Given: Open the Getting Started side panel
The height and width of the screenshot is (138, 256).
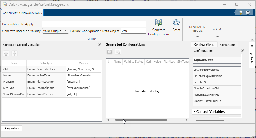Looking at the screenshot, I should coord(251,55).
